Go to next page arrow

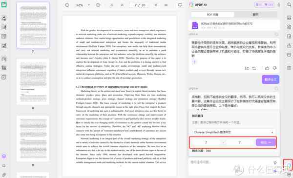pyautogui.click(x=156, y=5)
